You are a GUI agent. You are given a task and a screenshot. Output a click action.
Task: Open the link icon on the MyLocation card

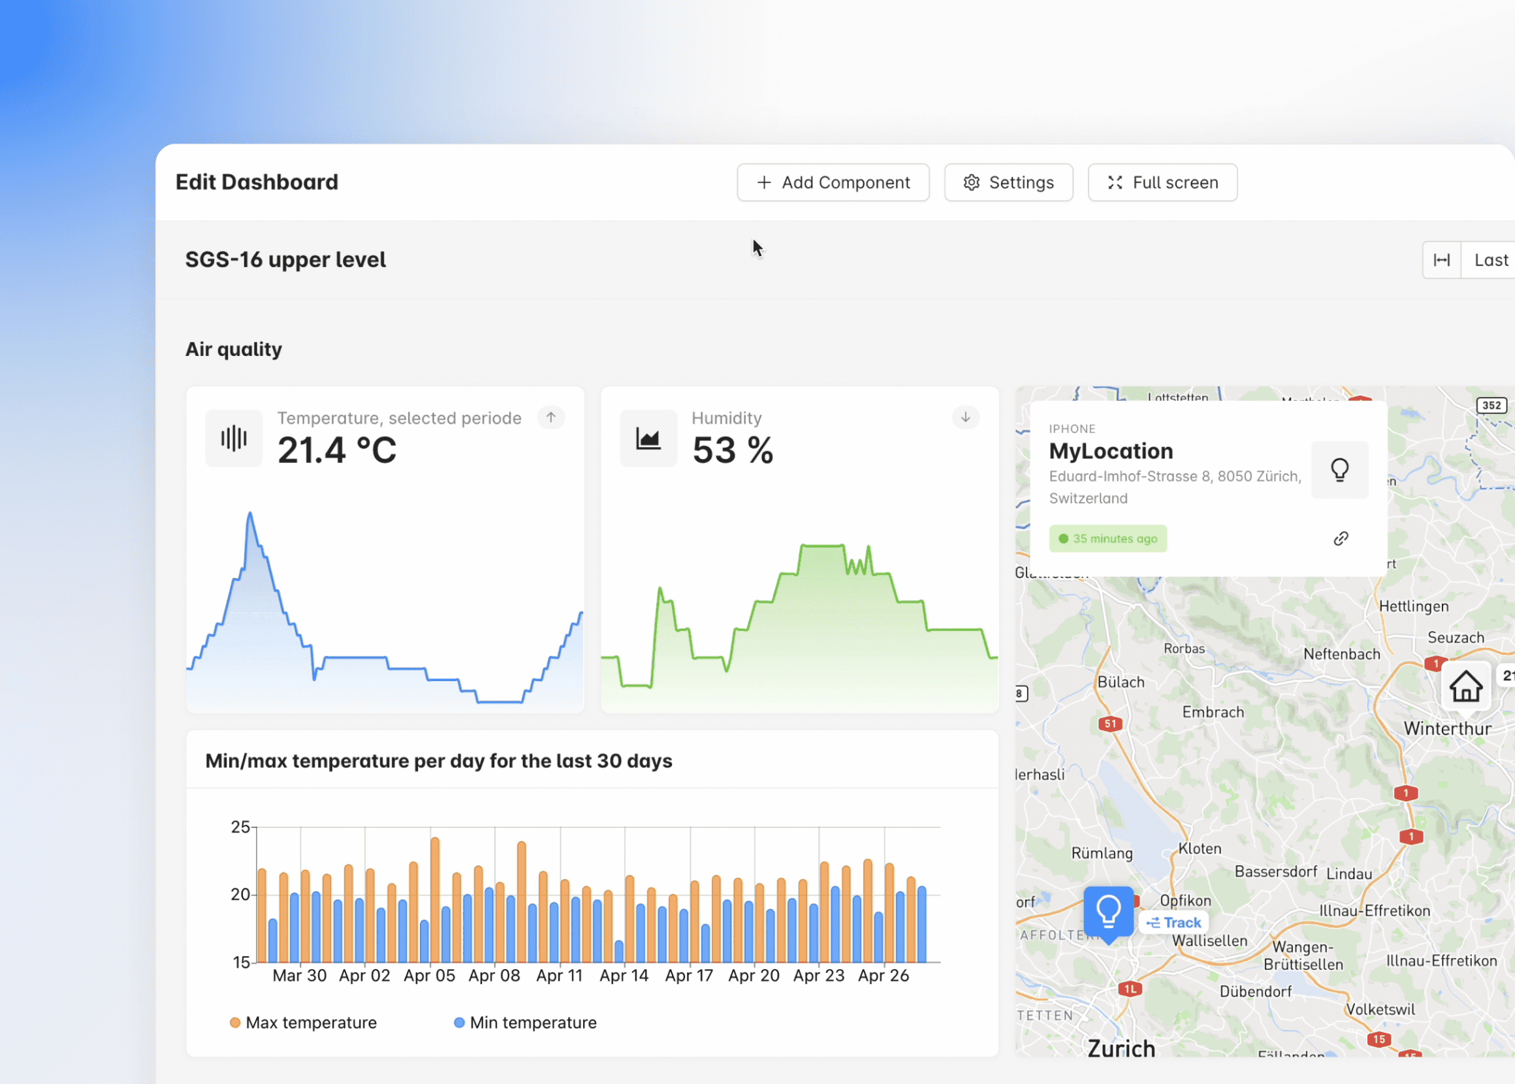click(x=1341, y=538)
